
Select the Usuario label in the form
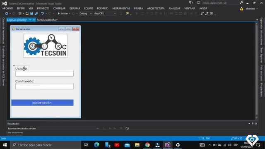tap(21, 68)
